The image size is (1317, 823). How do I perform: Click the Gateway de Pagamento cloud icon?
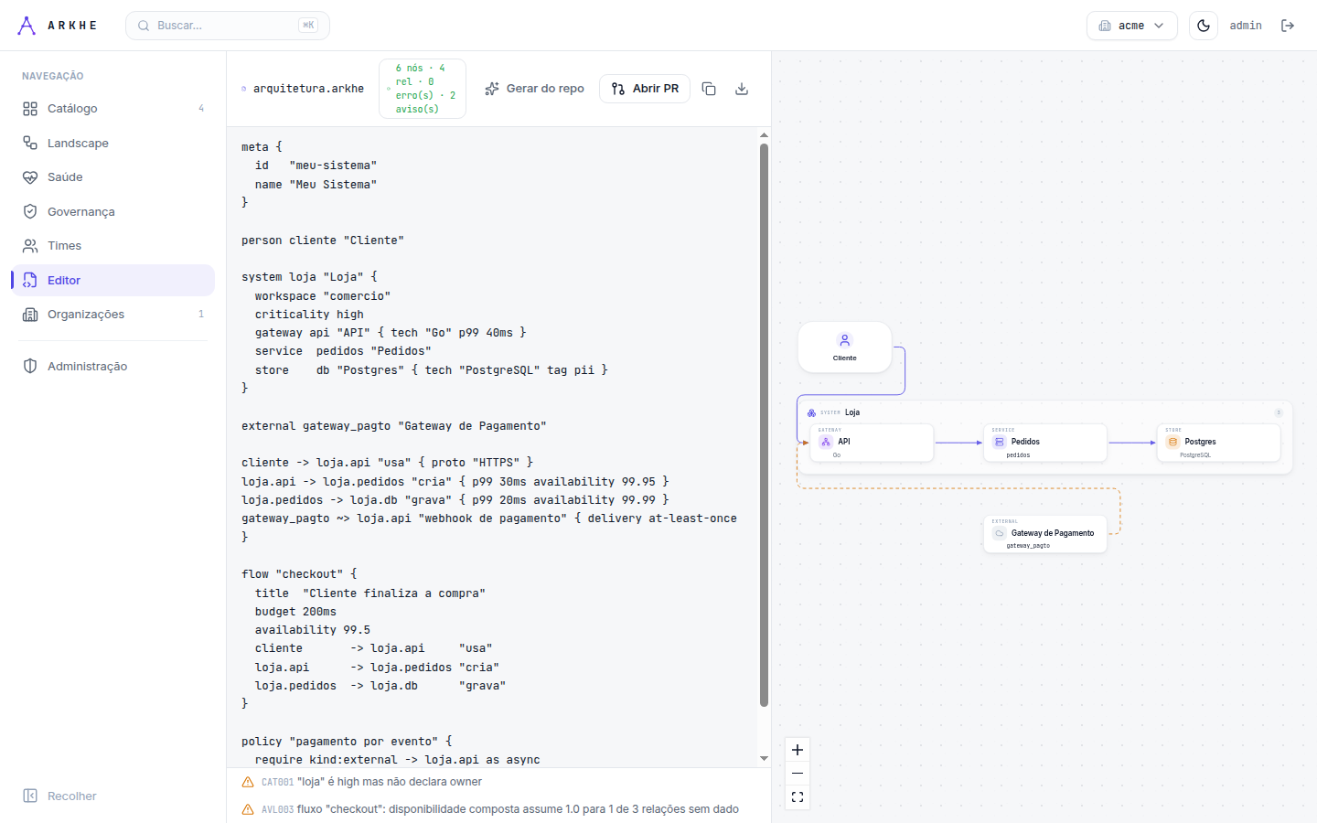[1000, 533]
